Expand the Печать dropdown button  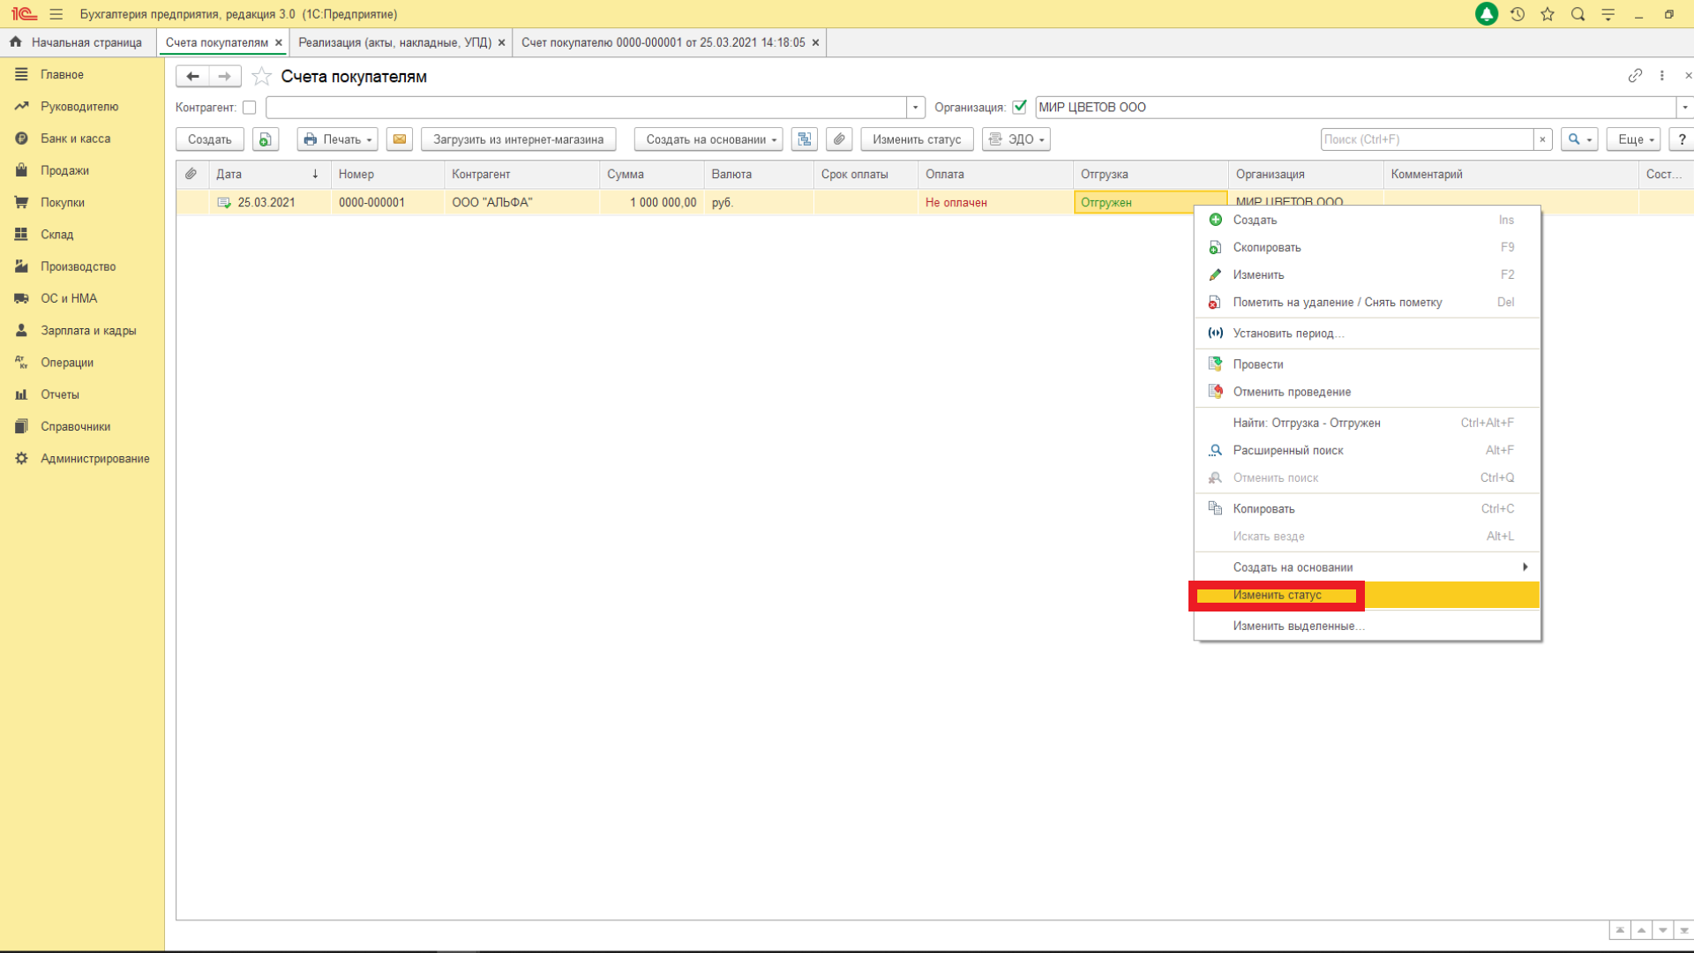click(338, 139)
